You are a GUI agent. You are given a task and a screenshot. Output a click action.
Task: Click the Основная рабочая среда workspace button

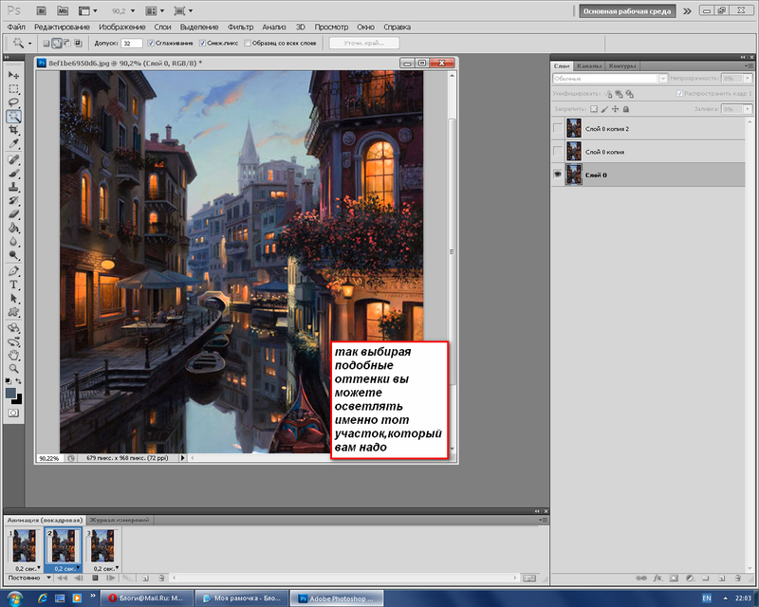click(627, 11)
